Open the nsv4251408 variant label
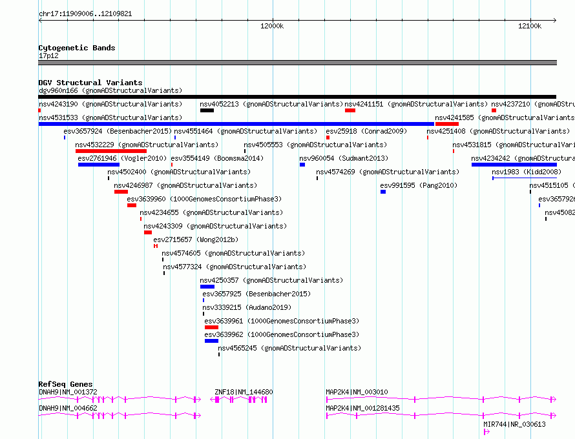575x439 pixels. (x=498, y=131)
